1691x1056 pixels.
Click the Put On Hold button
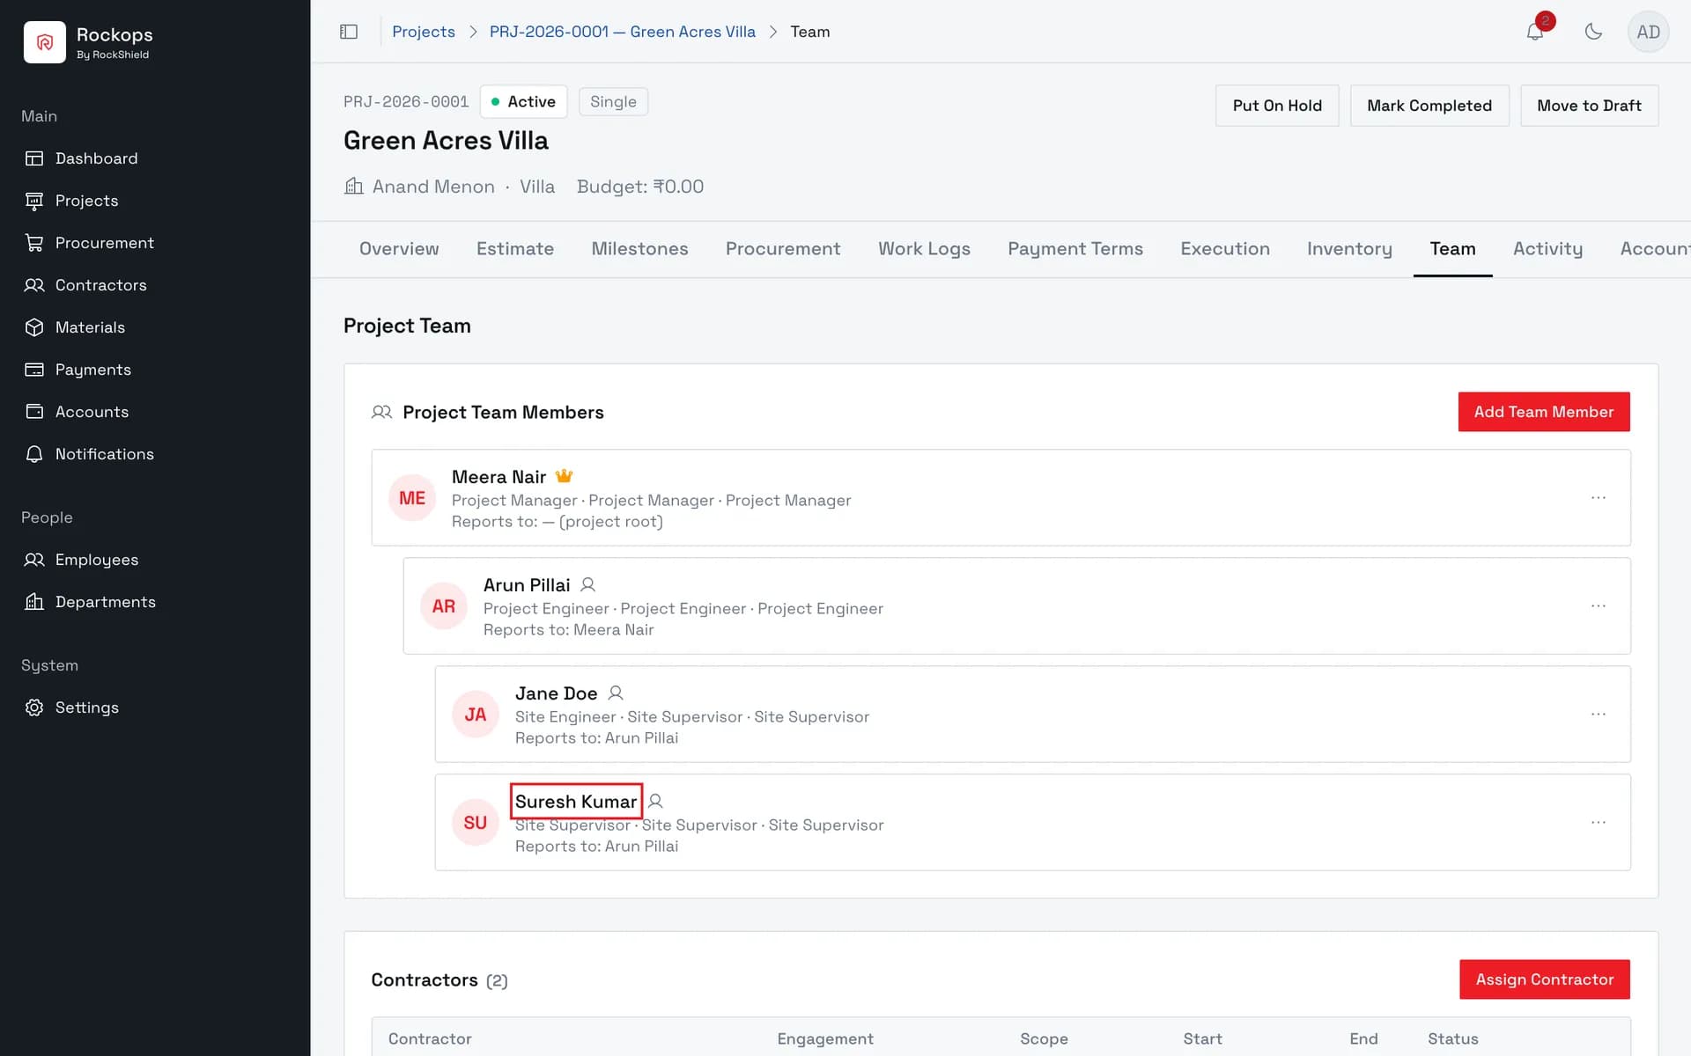1277,106
